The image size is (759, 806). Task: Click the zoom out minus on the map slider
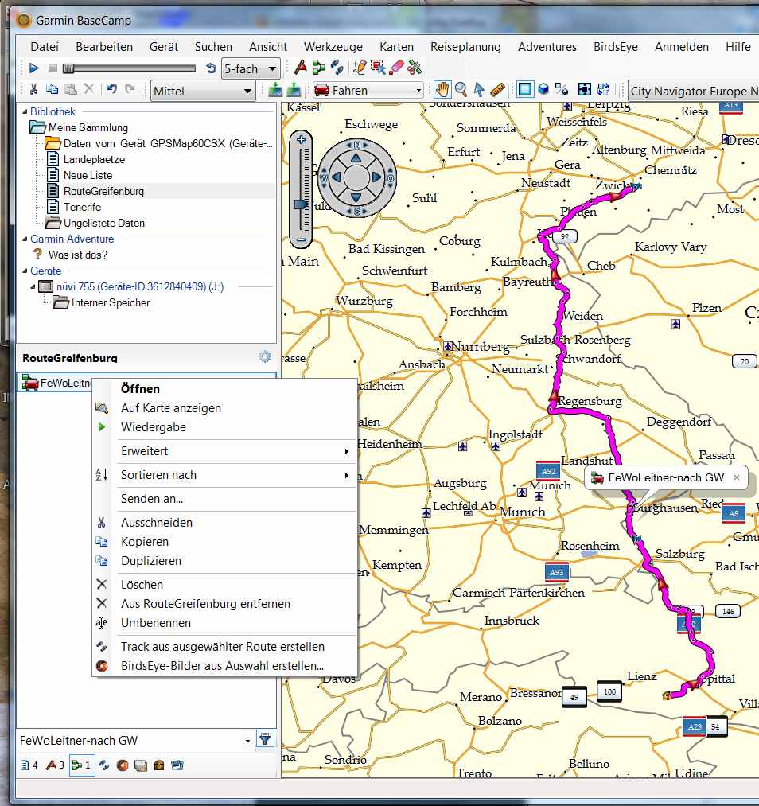pos(301,239)
